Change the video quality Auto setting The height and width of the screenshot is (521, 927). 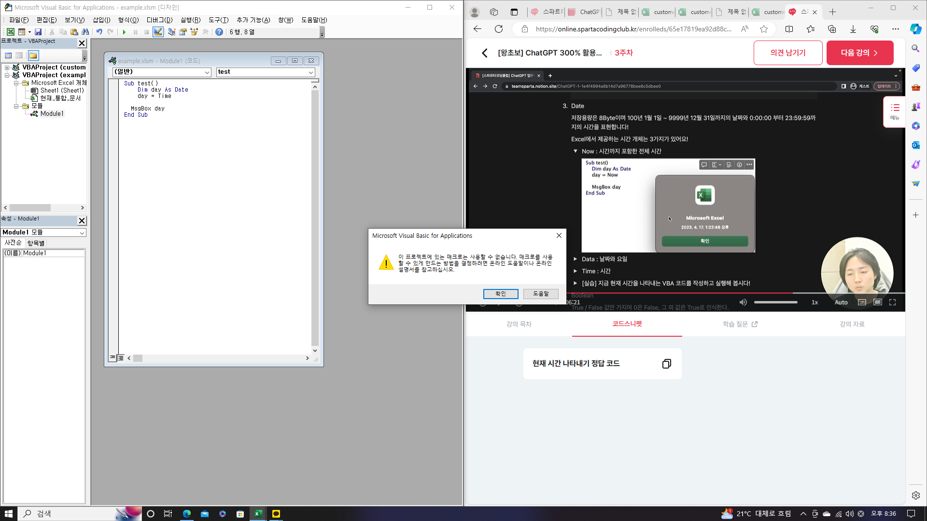(x=841, y=302)
